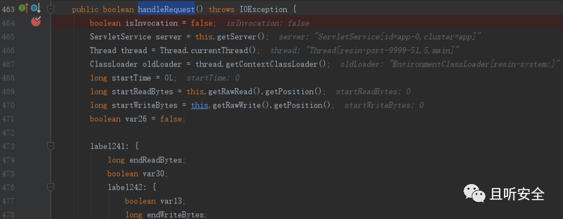Click the server inline debug value hint
The height and width of the screenshot is (219, 563).
(380, 37)
